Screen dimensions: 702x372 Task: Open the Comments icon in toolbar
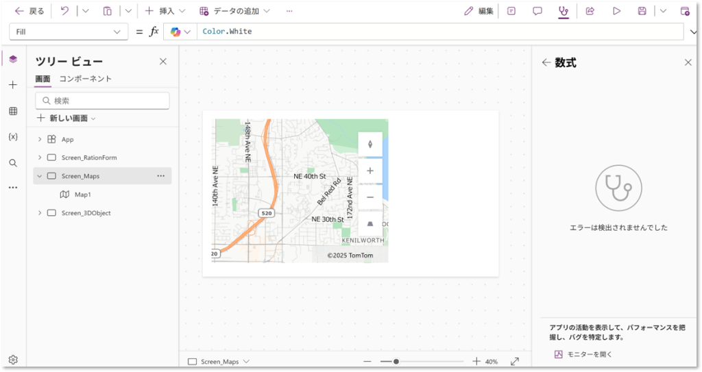pyautogui.click(x=537, y=11)
